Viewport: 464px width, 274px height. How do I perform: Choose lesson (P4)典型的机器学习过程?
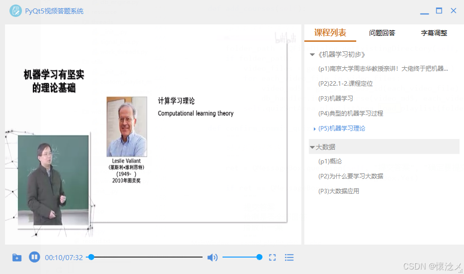[351, 114]
